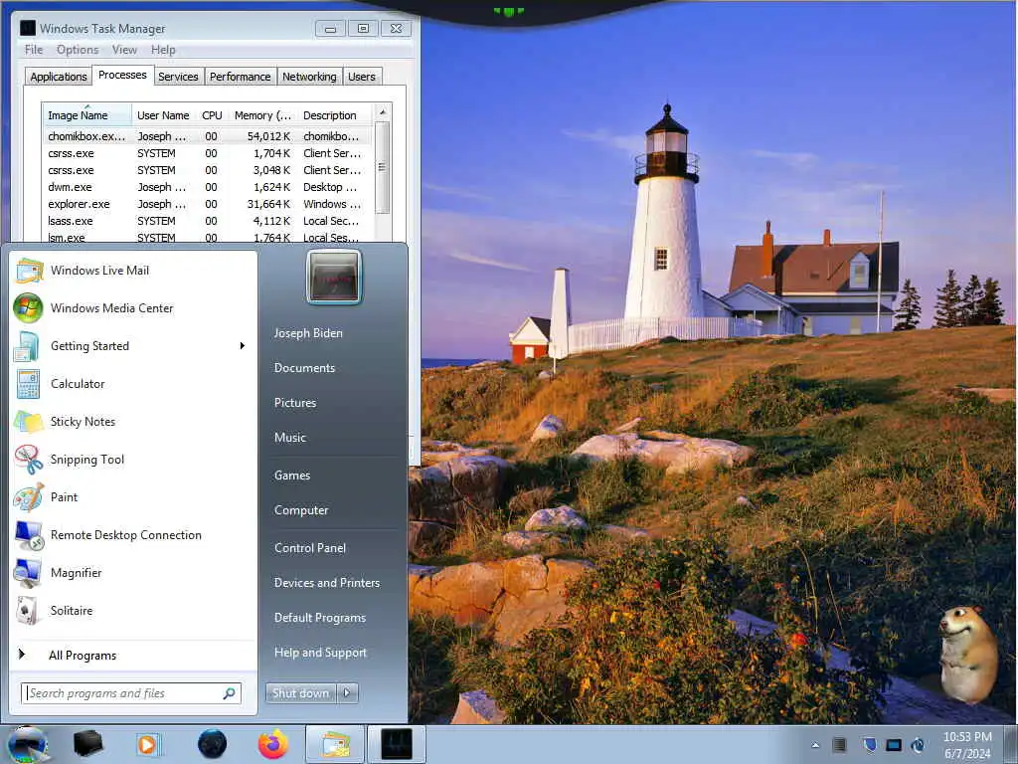Viewport: 1018px width, 764px height.
Task: Click the clock showing 10:53 PM
Action: [x=967, y=737]
